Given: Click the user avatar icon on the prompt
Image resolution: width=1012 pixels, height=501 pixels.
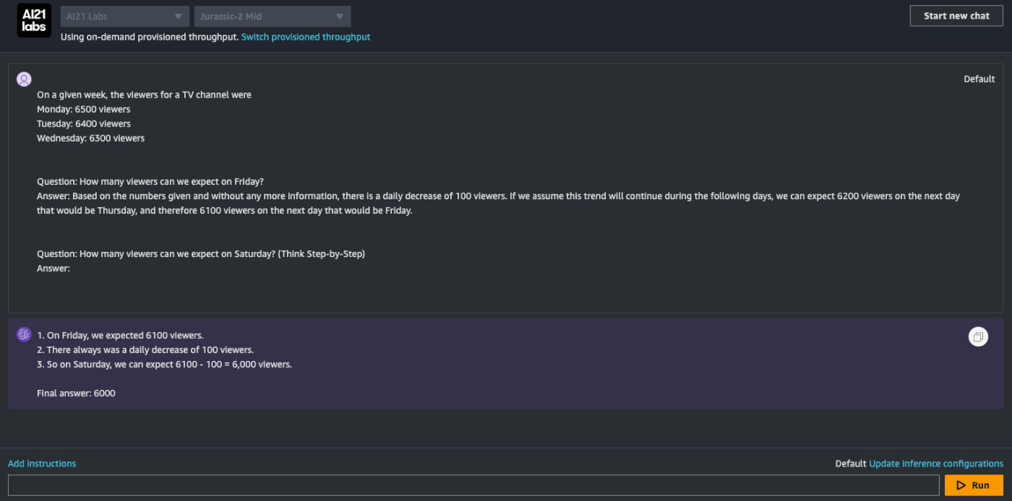Looking at the screenshot, I should (24, 79).
